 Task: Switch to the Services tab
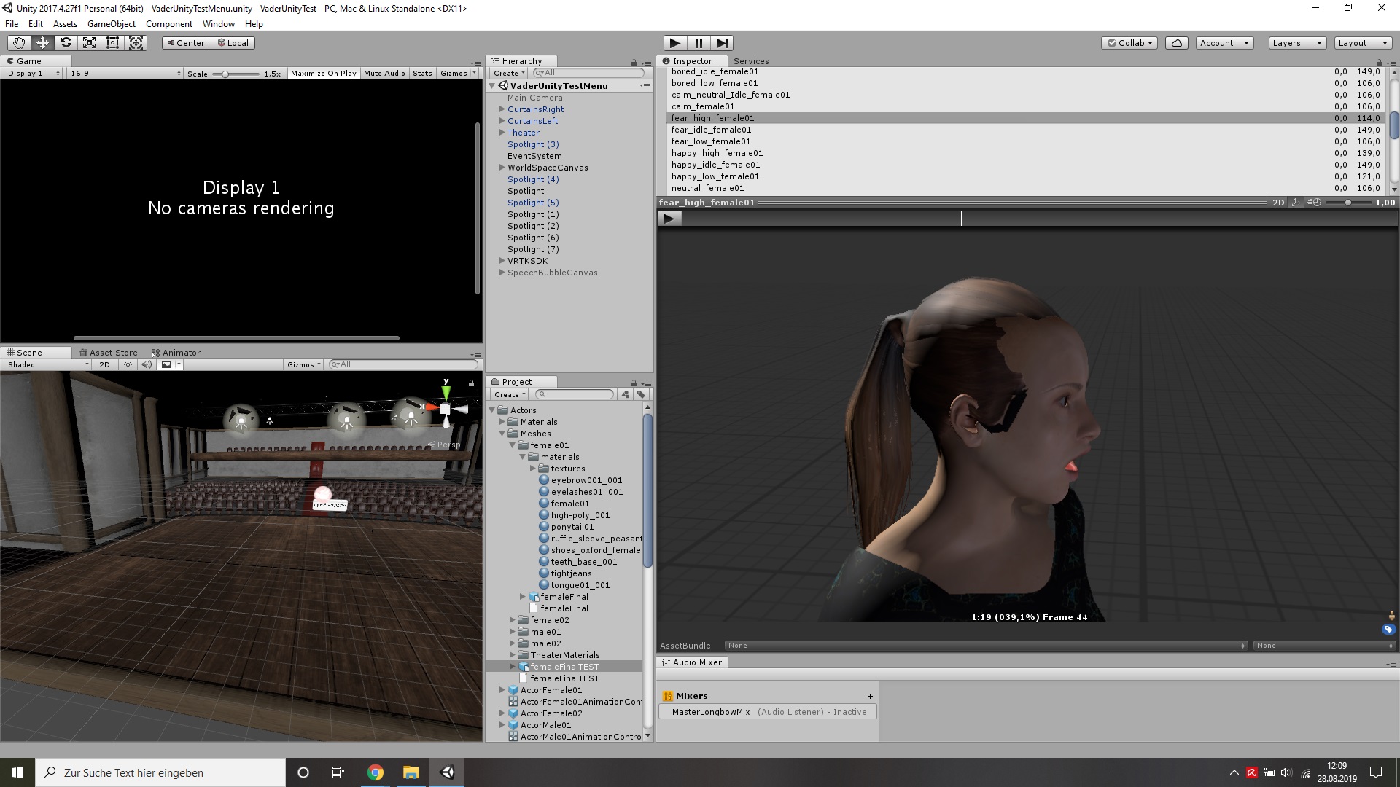pos(751,61)
